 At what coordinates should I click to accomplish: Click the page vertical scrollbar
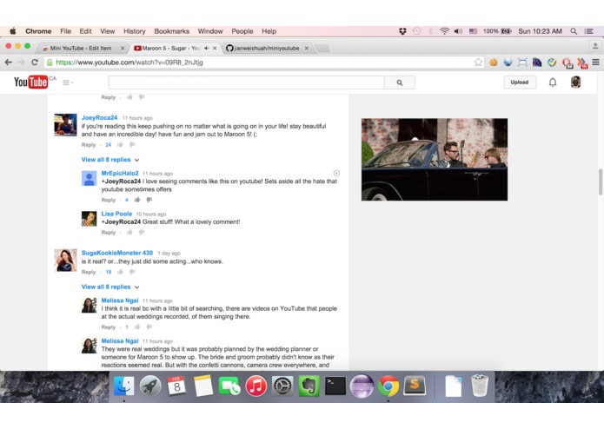pos(601,181)
